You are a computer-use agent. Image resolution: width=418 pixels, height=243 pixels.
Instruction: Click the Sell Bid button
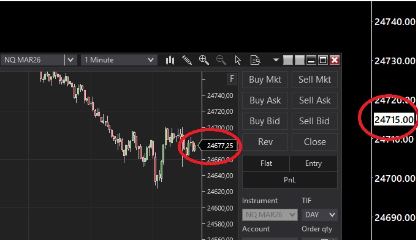click(x=314, y=121)
